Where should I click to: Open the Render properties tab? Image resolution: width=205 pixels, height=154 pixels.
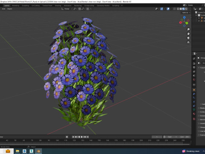click(x=194, y=63)
